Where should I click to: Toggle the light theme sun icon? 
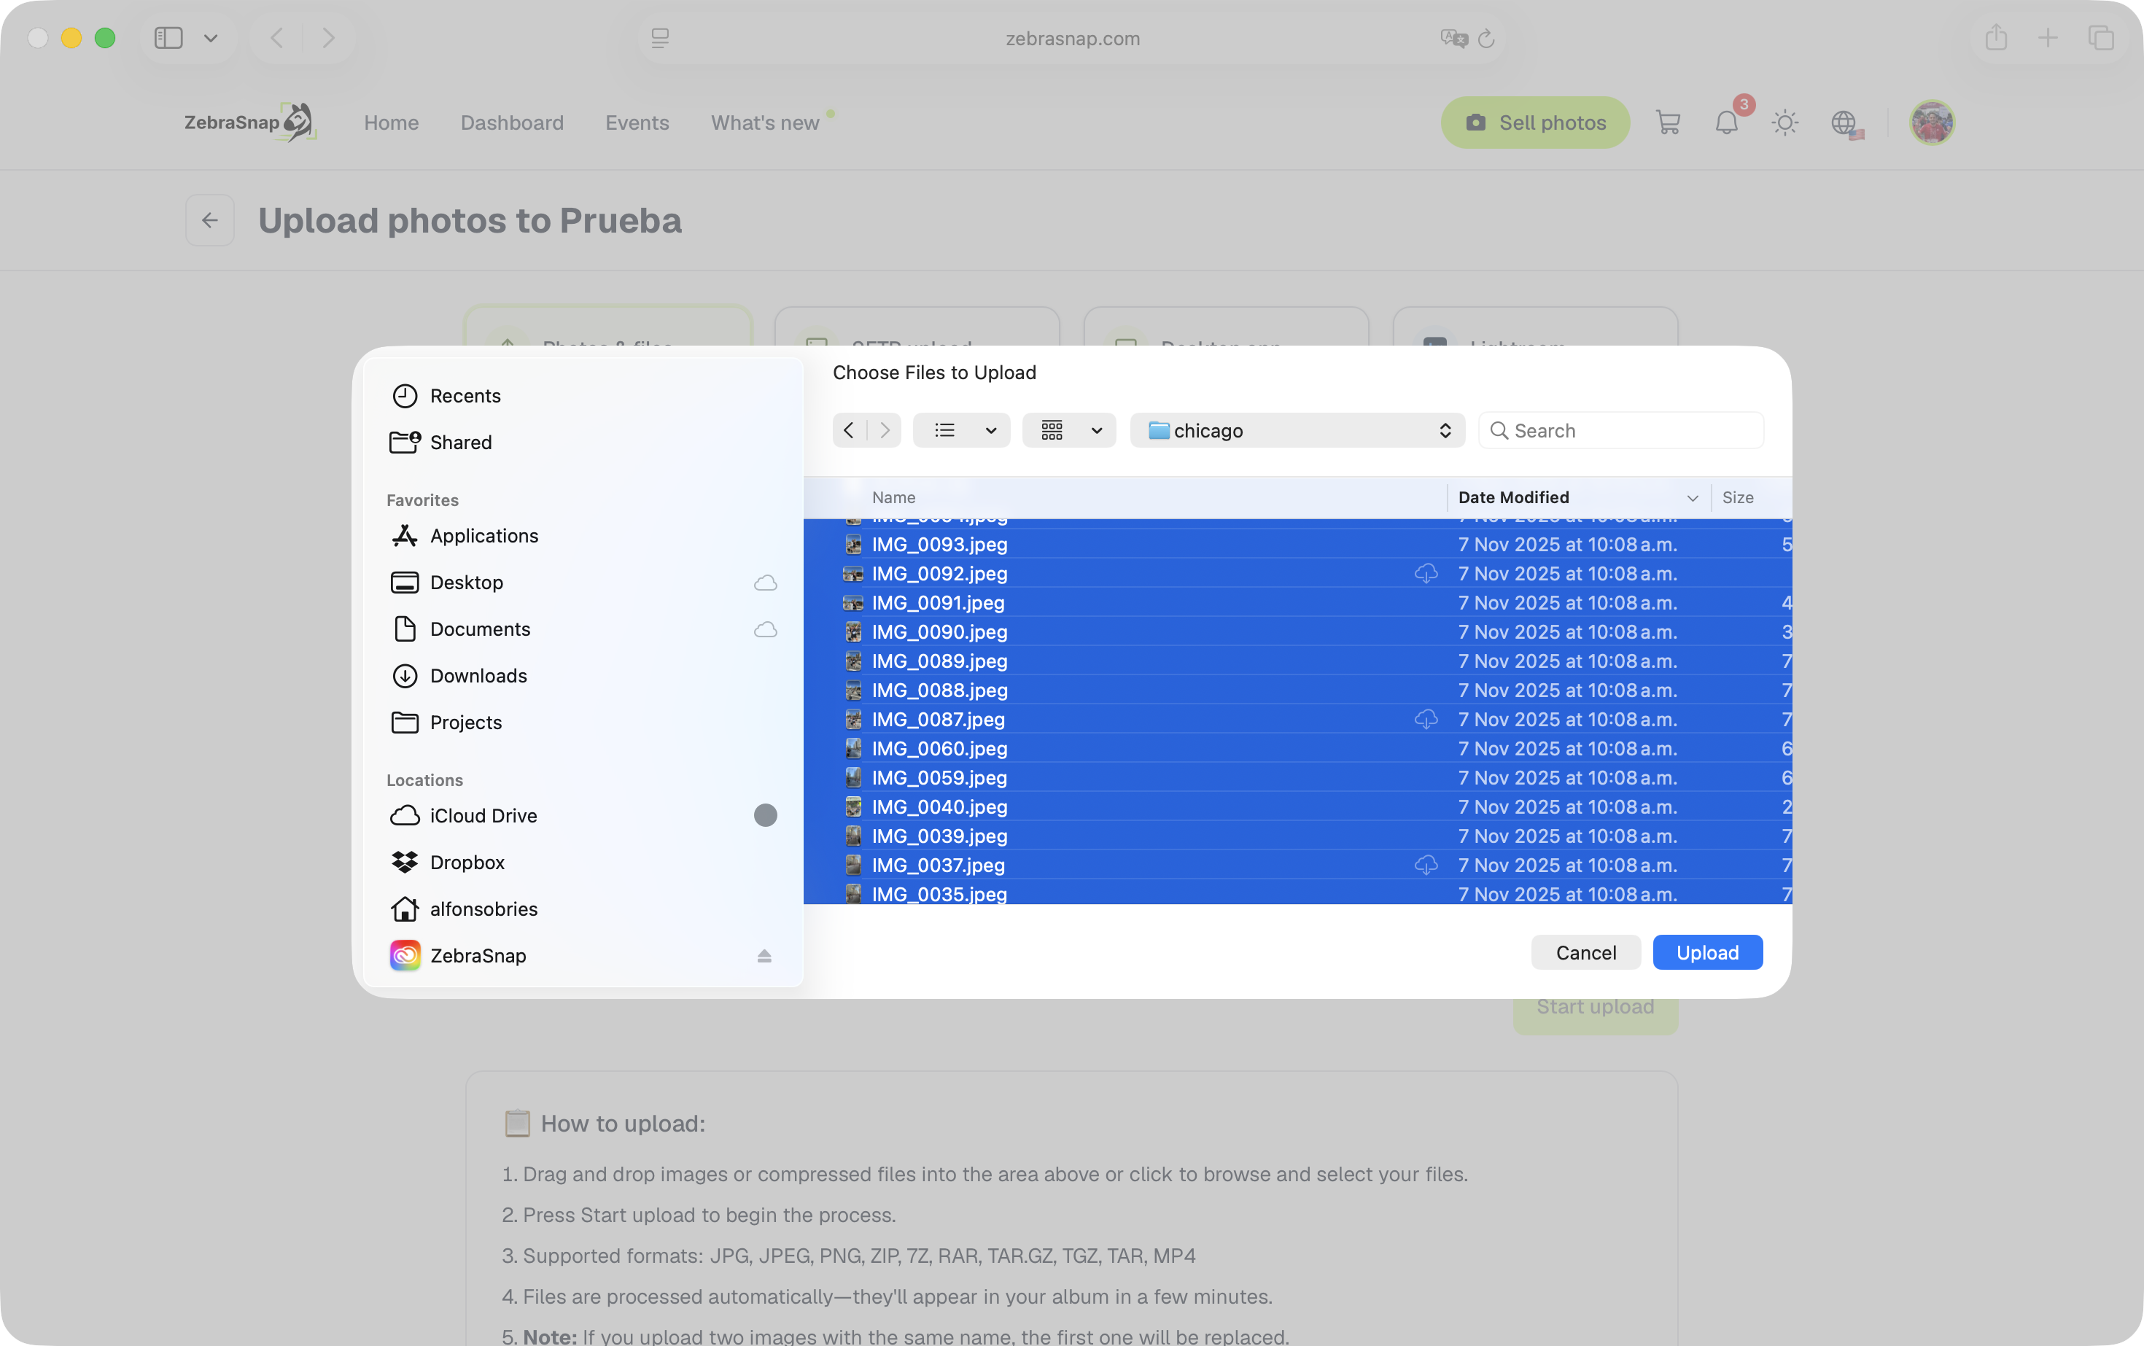click(1785, 122)
